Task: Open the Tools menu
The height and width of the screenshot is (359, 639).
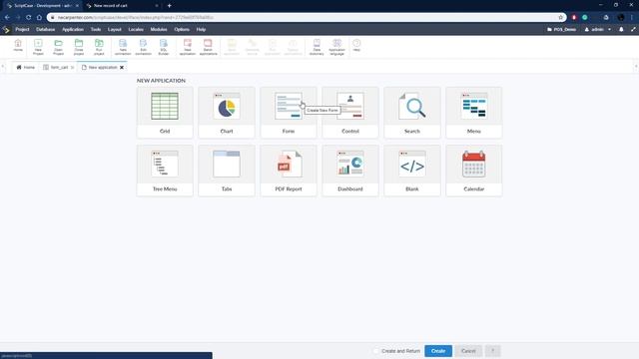Action: click(x=96, y=29)
